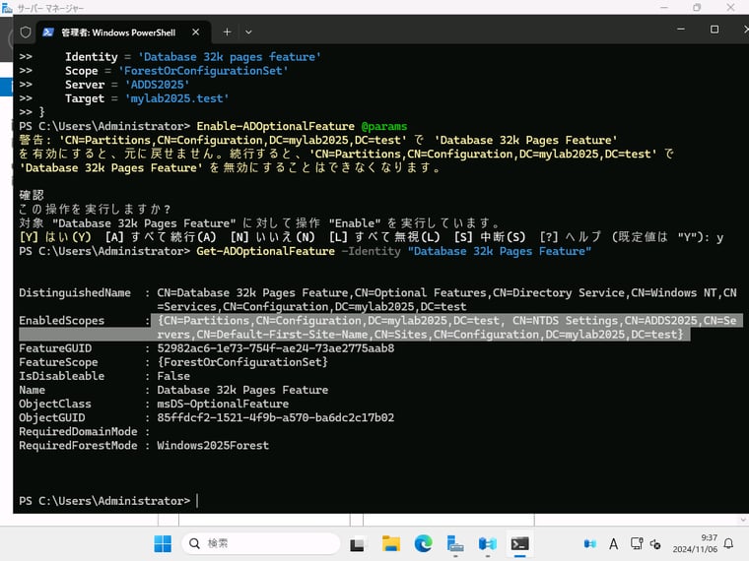
Task: Open the clock showing 9:37 2024/11/06
Action: [x=695, y=543]
